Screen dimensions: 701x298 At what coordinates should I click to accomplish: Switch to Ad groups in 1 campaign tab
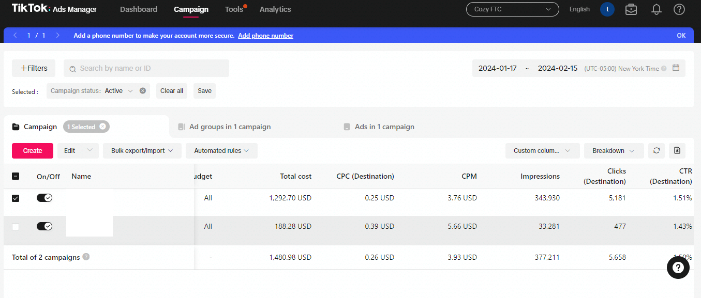(224, 127)
